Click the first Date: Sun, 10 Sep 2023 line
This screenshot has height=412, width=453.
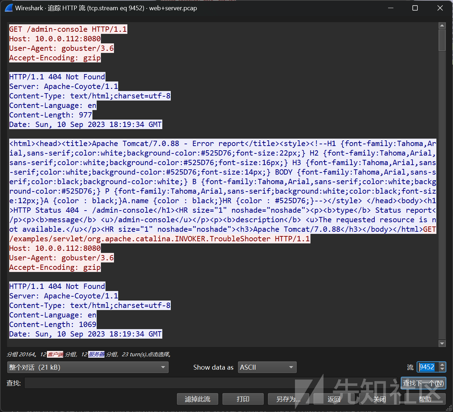click(x=85, y=125)
